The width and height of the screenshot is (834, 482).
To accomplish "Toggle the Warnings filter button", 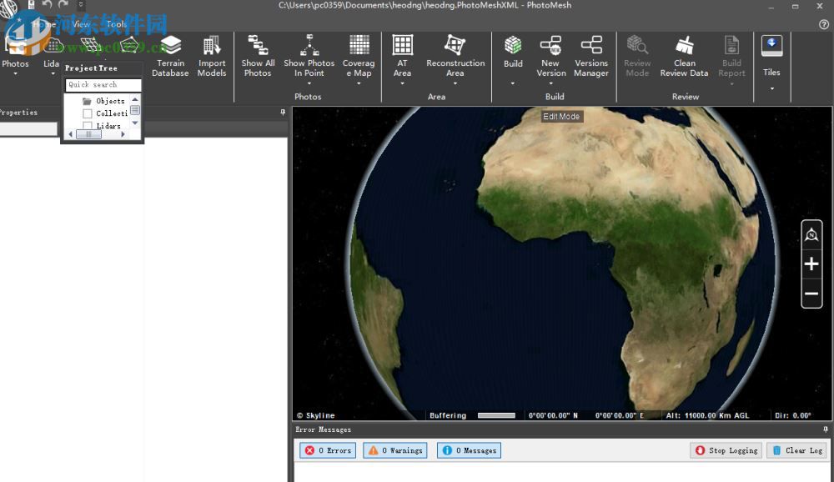I will [x=394, y=450].
